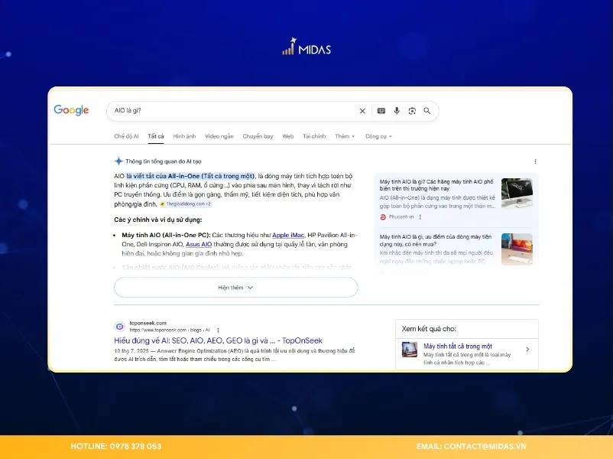
Task: Expand AI overview with Hiện thêm
Action: tap(235, 288)
